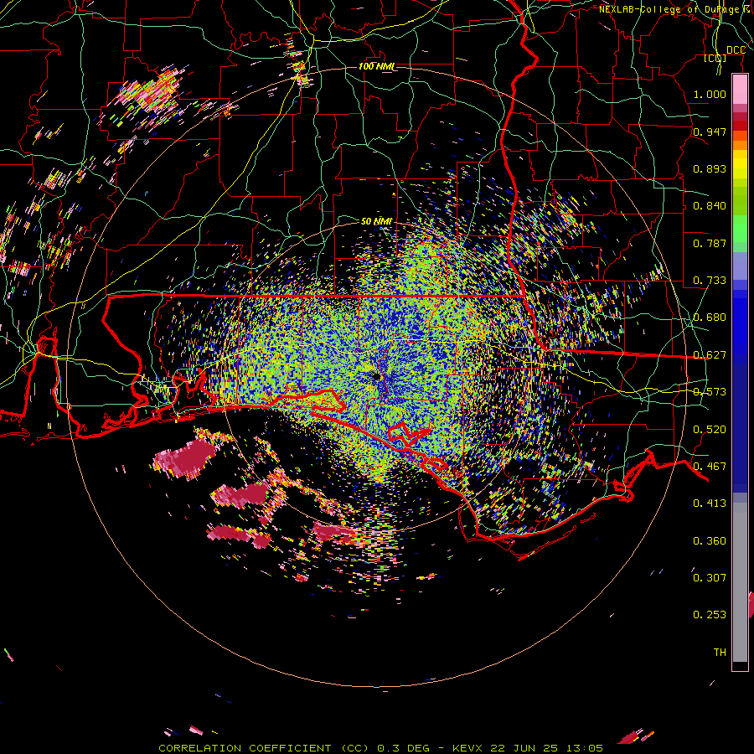
Task: Select the 0.893 scale value
Action: (x=710, y=168)
